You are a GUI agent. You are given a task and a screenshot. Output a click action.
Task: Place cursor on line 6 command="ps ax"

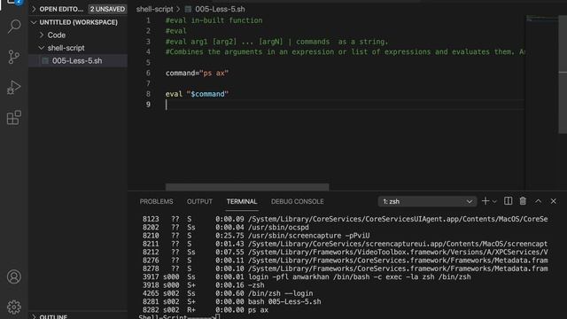coord(197,73)
